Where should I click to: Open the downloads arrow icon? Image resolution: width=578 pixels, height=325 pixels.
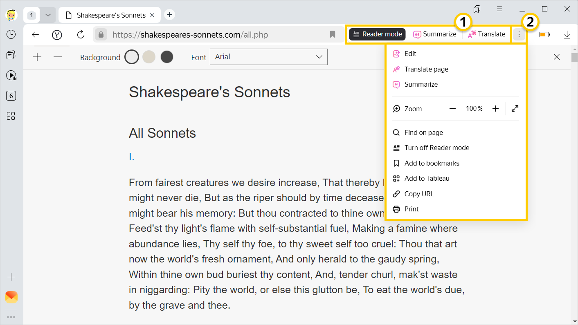click(567, 35)
